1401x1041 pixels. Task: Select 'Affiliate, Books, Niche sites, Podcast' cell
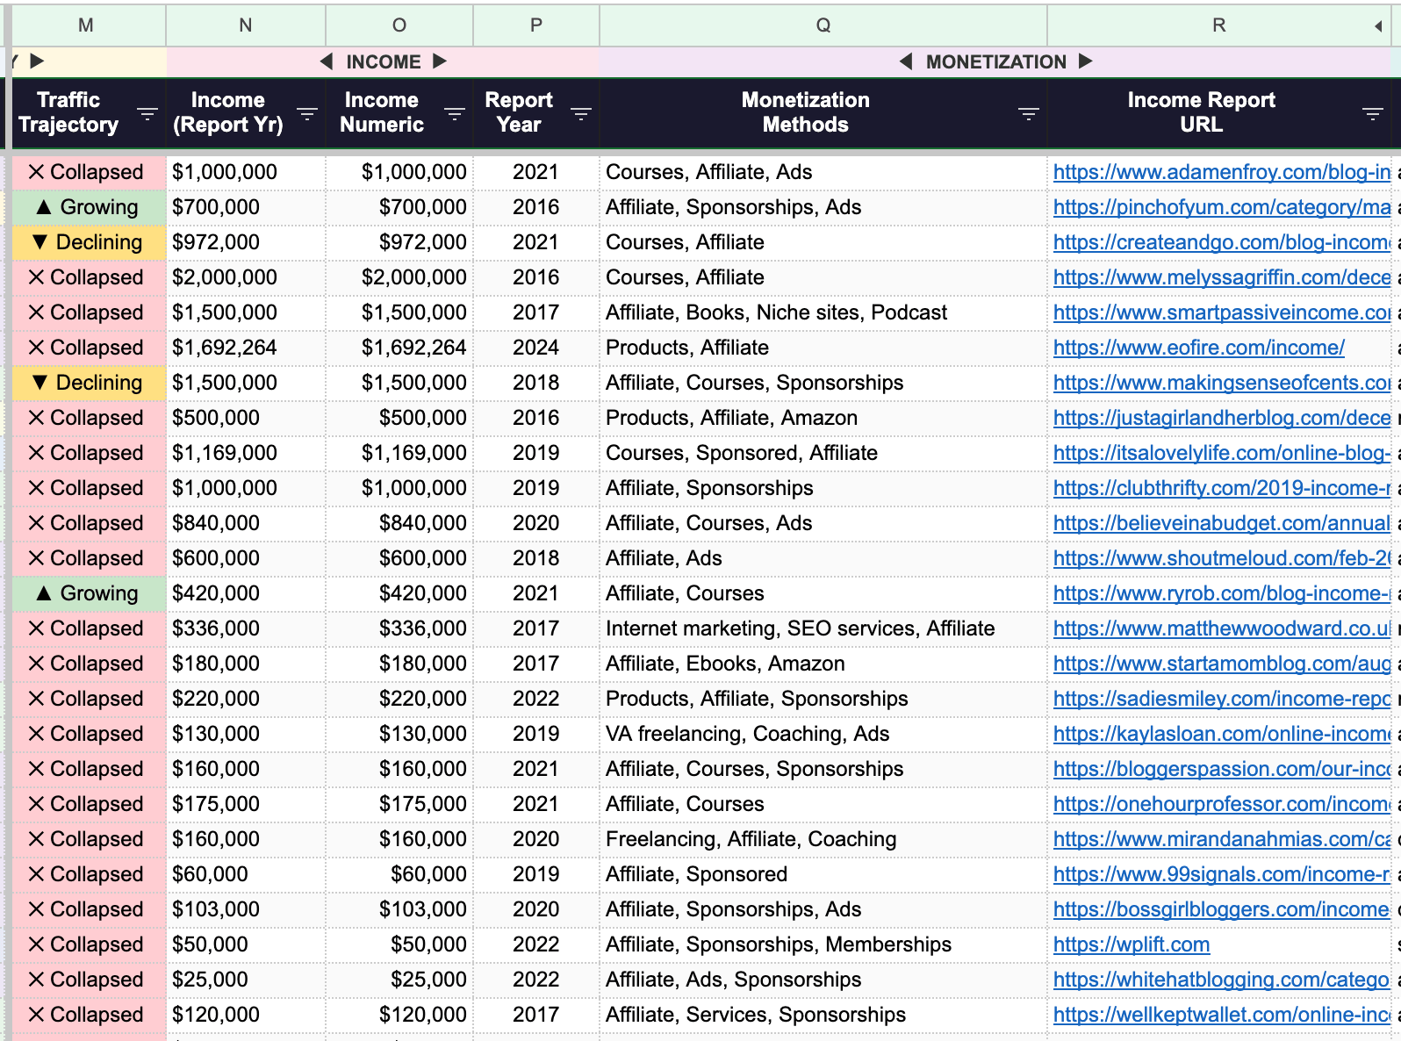pos(823,312)
